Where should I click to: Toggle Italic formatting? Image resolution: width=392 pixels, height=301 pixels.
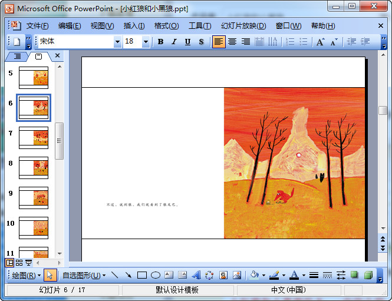click(x=174, y=42)
